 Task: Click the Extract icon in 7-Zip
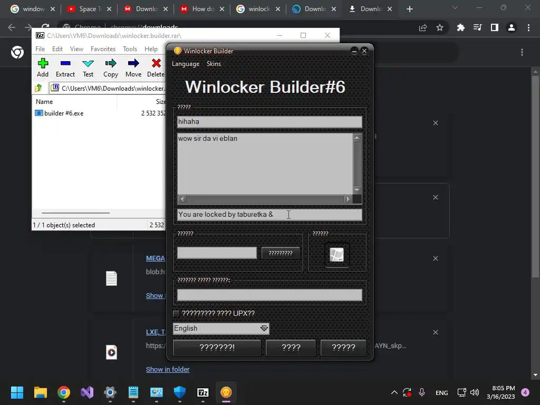pyautogui.click(x=65, y=67)
